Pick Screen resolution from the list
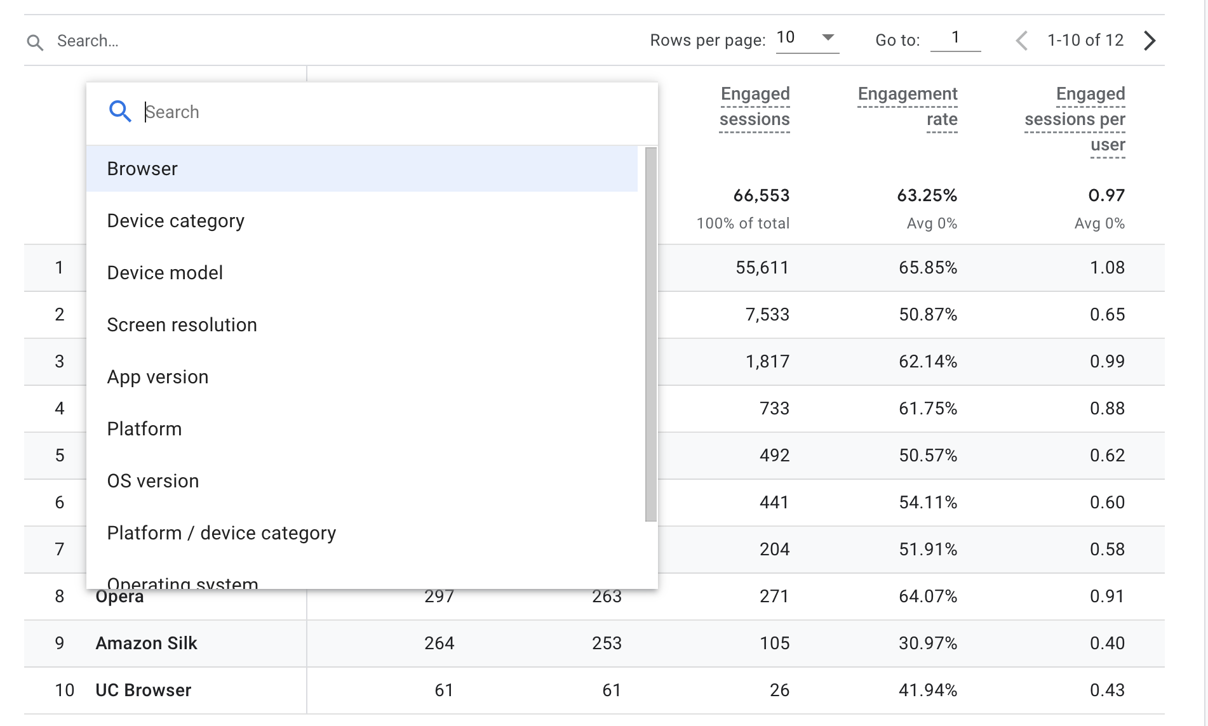 click(182, 325)
